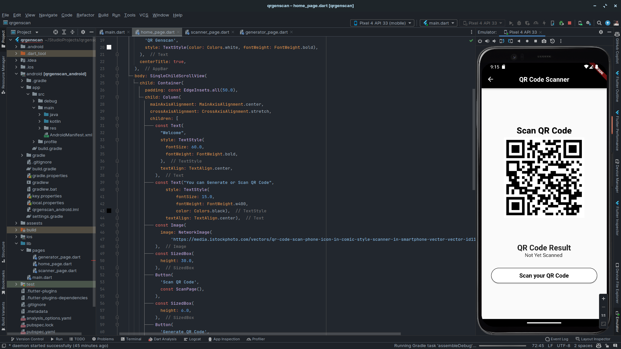This screenshot has height=349, width=621.
Task: Click emulator volume up icon
Action: pos(487,41)
